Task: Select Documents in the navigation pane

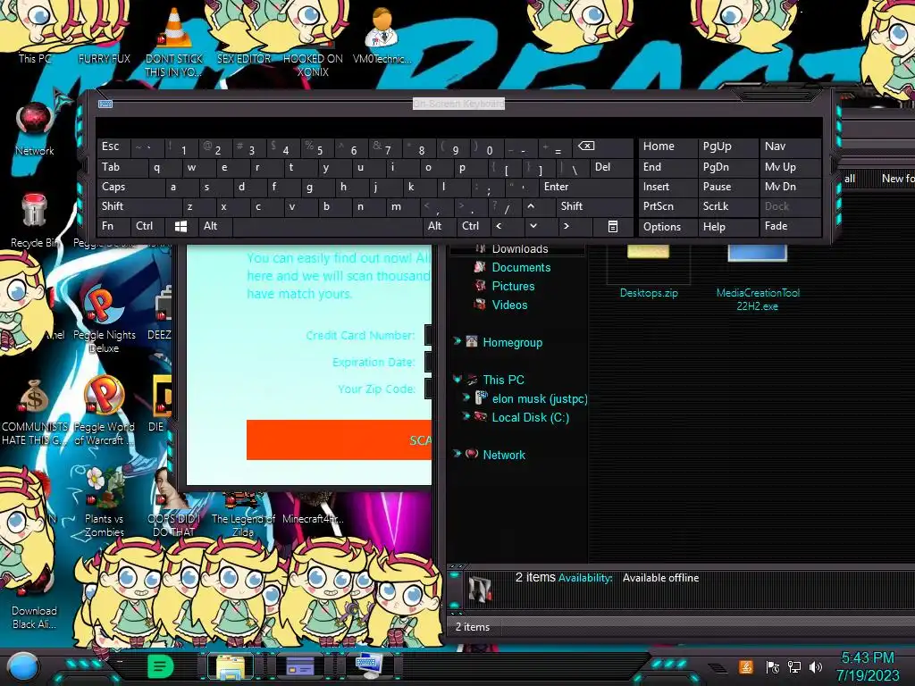Action: [x=521, y=267]
